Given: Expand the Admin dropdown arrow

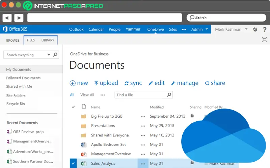Looking at the screenshot, I should [x=207, y=29].
